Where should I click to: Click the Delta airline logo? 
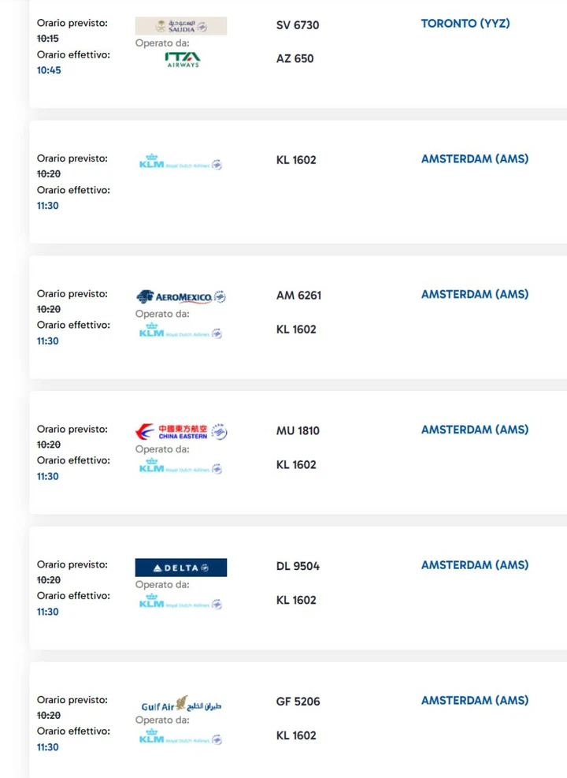[181, 568]
